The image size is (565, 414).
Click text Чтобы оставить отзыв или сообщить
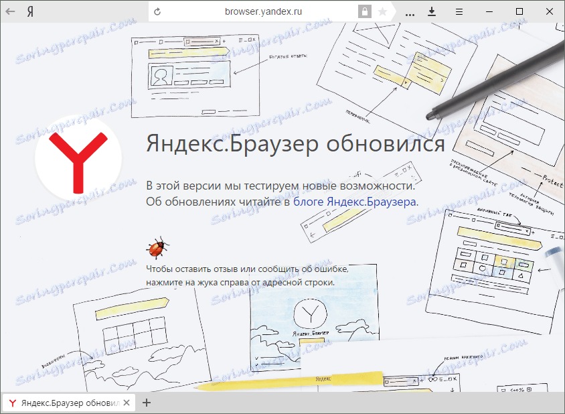pos(222,269)
